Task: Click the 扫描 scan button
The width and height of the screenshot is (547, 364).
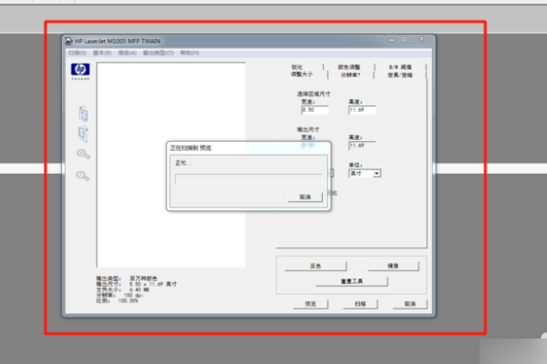Action: pyautogui.click(x=360, y=304)
